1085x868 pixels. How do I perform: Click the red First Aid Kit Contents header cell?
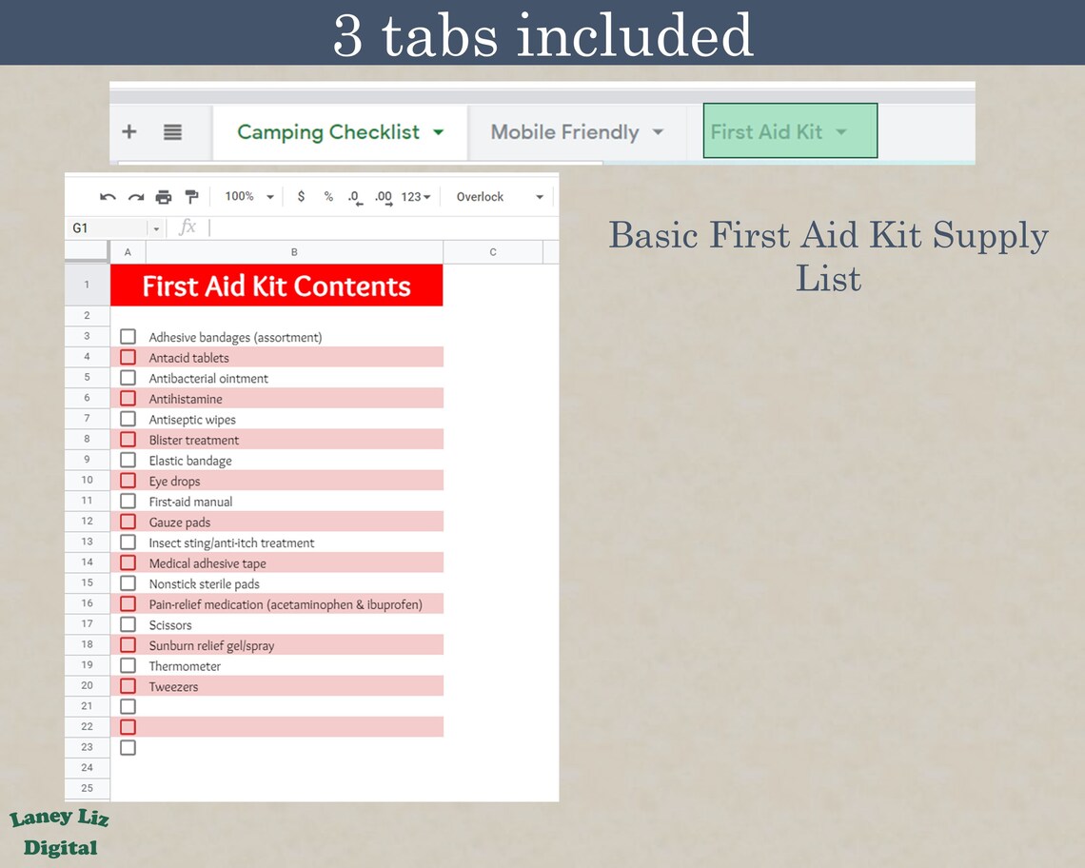pyautogui.click(x=276, y=285)
